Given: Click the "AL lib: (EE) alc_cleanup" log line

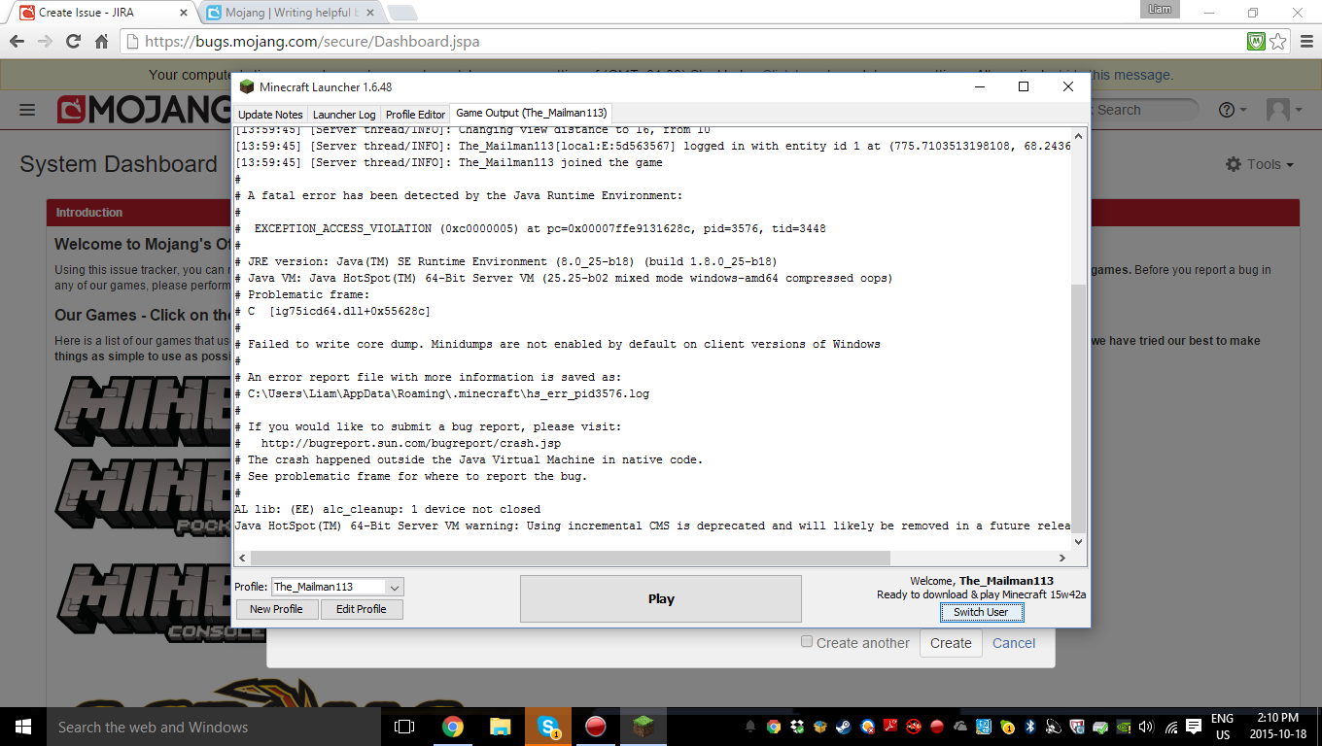Looking at the screenshot, I should point(387,509).
